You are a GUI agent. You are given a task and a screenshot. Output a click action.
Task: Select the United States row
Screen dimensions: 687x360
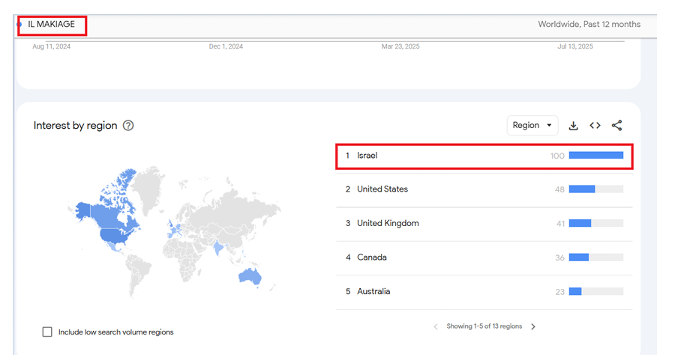[484, 189]
